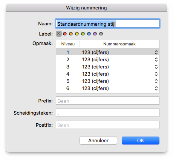Open number format dropdown for level 4
Viewport: 173px width, 160px height.
tap(156, 74)
